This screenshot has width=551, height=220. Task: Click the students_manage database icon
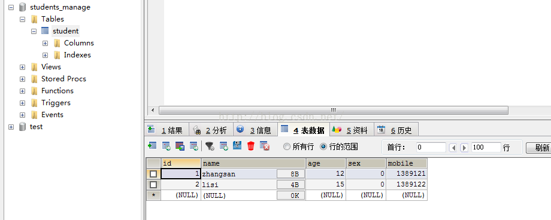(23, 7)
